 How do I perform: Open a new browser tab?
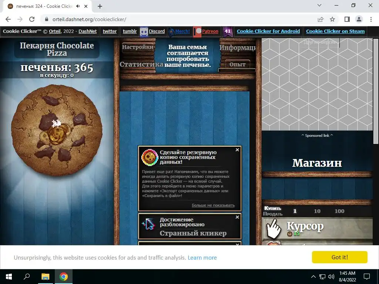click(x=100, y=7)
